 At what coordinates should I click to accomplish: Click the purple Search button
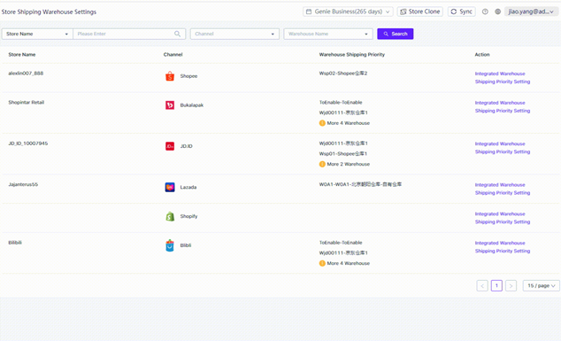[x=396, y=34]
